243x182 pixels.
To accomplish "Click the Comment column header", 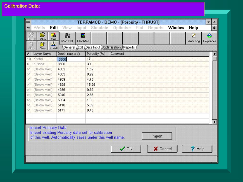I will tap(159, 54).
